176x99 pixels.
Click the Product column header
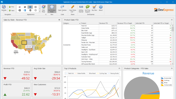[90, 23]
